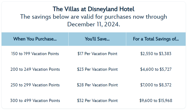Viewport: 187px width, 110px height.
Task: Click the 'savings below are valid' subtitle line
Action: coord(93,17)
